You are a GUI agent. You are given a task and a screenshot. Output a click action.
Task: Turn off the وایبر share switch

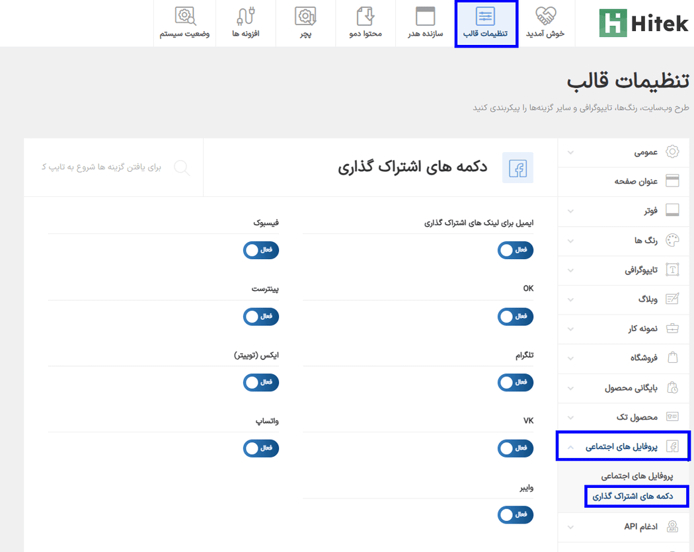pyautogui.click(x=515, y=514)
